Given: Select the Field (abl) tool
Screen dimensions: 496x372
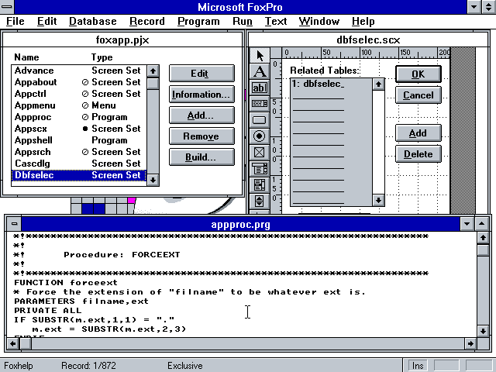Looking at the screenshot, I should (x=260, y=88).
